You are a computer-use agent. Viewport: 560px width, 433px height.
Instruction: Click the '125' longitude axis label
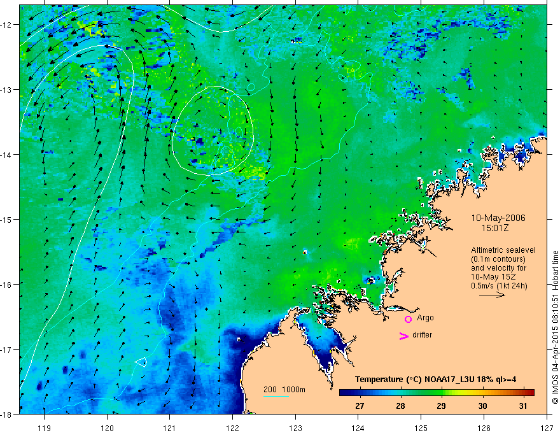click(x=421, y=428)
